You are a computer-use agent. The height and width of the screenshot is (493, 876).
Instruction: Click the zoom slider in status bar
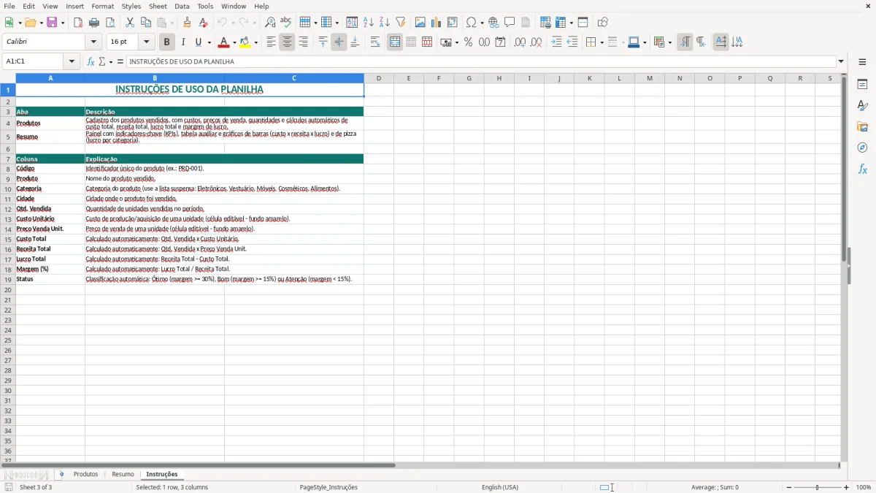click(817, 487)
